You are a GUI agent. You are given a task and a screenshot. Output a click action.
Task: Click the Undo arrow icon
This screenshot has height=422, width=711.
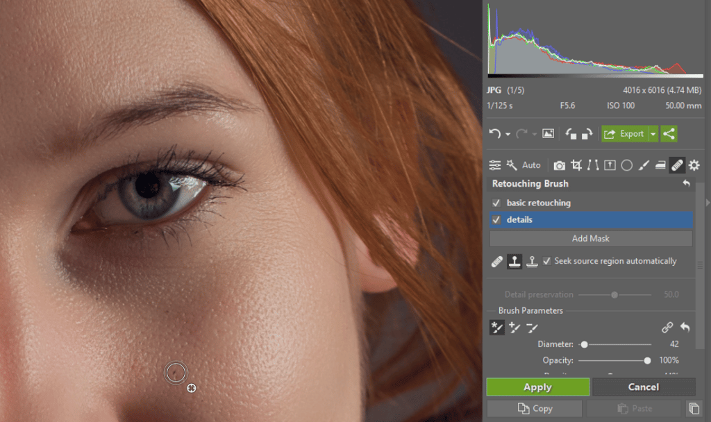pyautogui.click(x=494, y=134)
